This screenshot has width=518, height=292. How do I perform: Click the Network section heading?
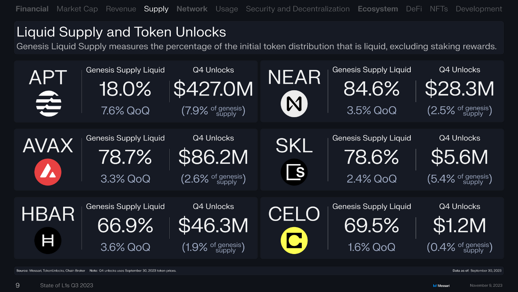192,9
